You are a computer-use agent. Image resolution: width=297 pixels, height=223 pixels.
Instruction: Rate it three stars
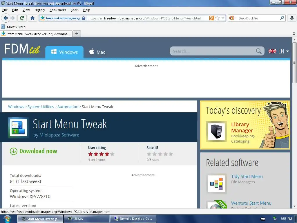[x=160, y=154]
